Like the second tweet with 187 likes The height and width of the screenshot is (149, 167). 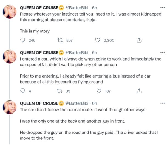tap(98, 91)
